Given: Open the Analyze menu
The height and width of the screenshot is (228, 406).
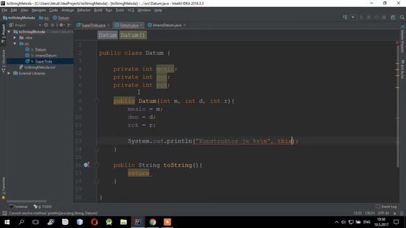Looking at the screenshot, I should 67,10.
